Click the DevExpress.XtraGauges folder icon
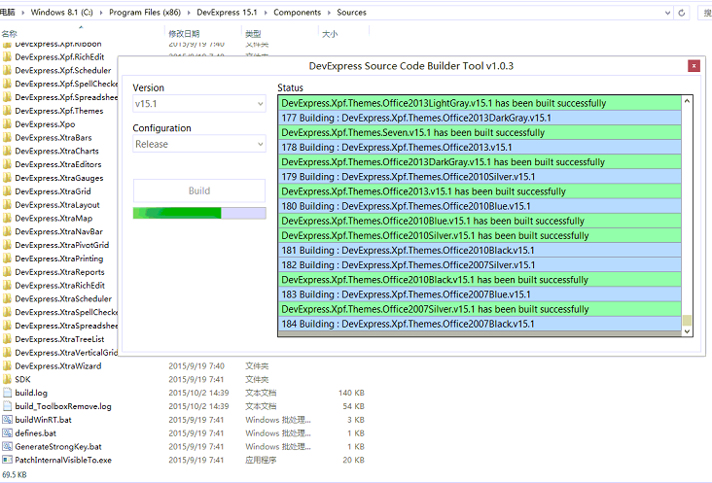 pyautogui.click(x=7, y=178)
